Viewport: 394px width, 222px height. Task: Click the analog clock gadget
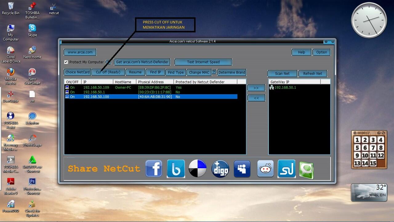369,20
